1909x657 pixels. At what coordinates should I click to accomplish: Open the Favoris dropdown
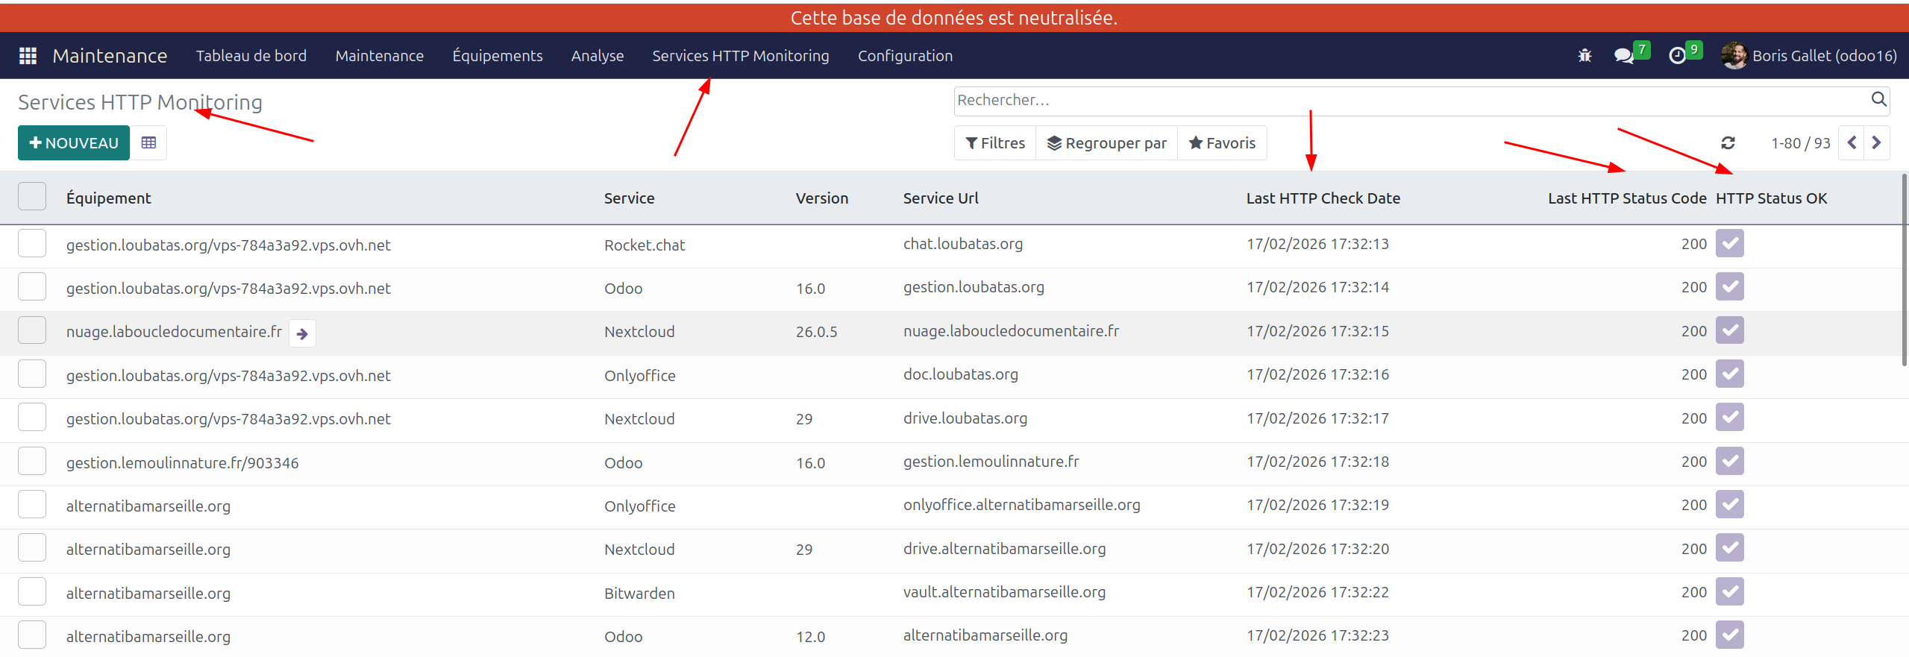pyautogui.click(x=1222, y=143)
